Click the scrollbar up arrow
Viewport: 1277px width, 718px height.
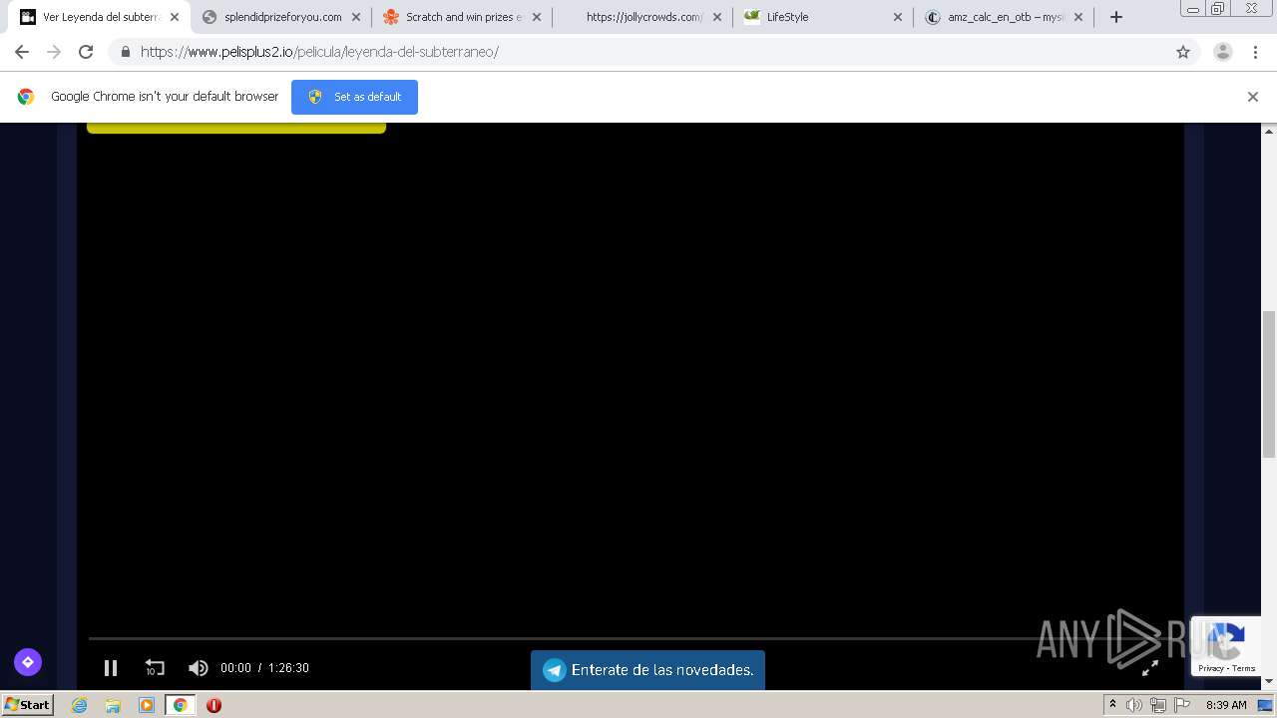pos(1269,131)
